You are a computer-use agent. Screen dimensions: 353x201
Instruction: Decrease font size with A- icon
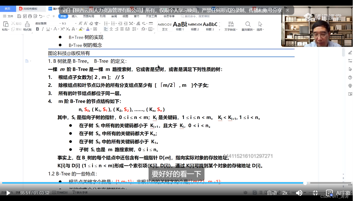(x=85, y=23)
